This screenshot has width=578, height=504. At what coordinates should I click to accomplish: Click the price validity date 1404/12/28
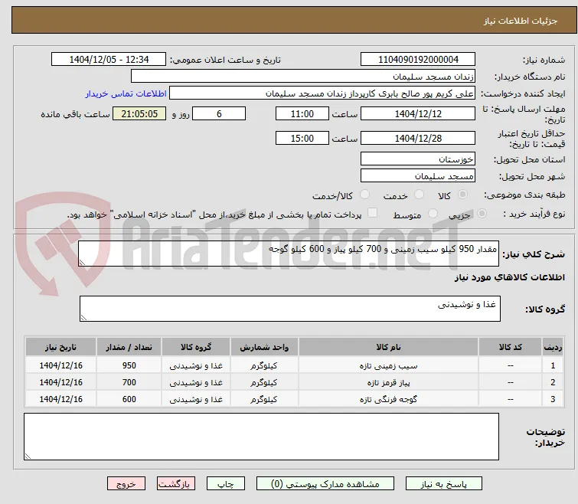(418, 139)
